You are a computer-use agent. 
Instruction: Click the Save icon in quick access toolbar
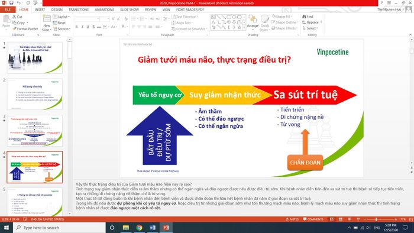(x=11, y=3)
